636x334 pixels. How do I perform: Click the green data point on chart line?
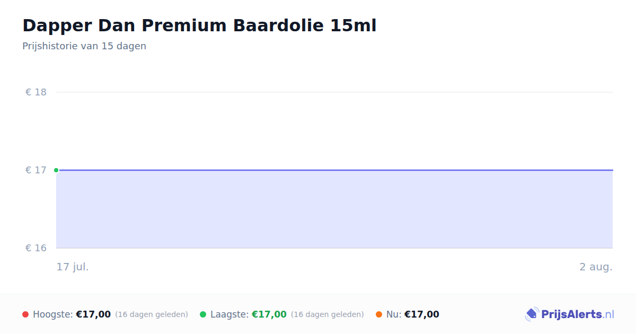tap(56, 170)
